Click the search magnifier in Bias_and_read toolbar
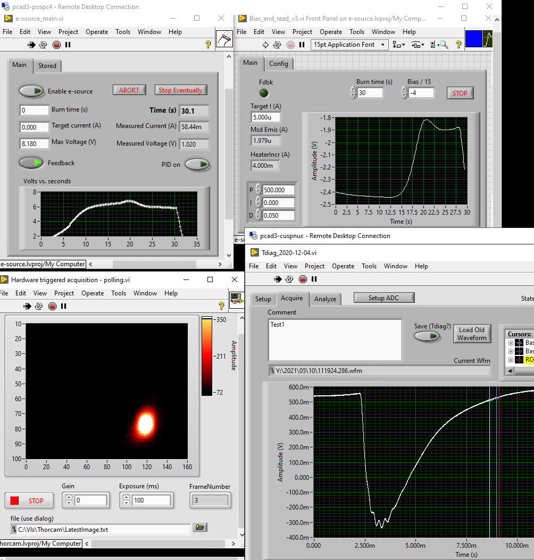The image size is (534, 560). pyautogui.click(x=444, y=45)
